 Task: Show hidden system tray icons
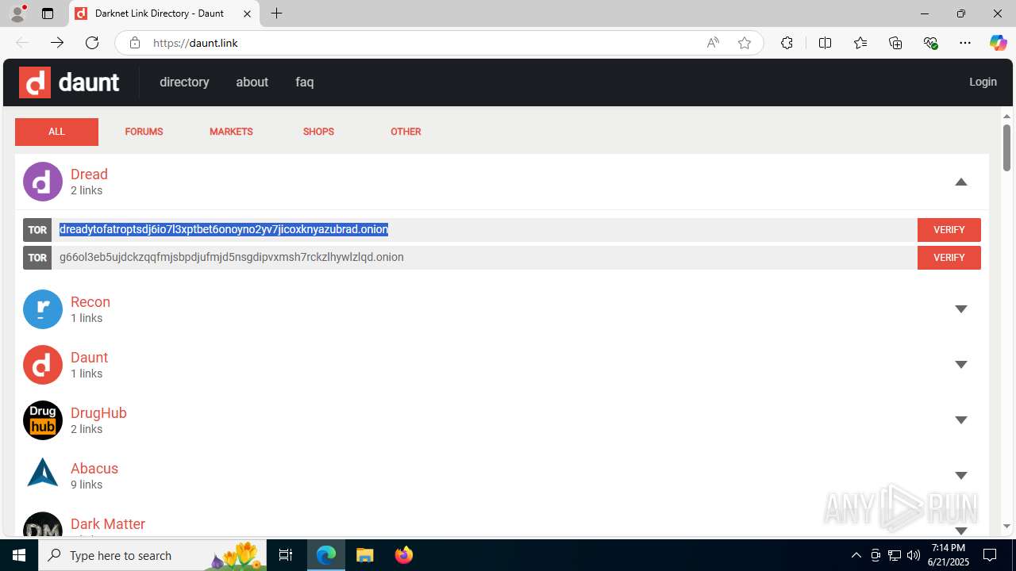coord(856,555)
